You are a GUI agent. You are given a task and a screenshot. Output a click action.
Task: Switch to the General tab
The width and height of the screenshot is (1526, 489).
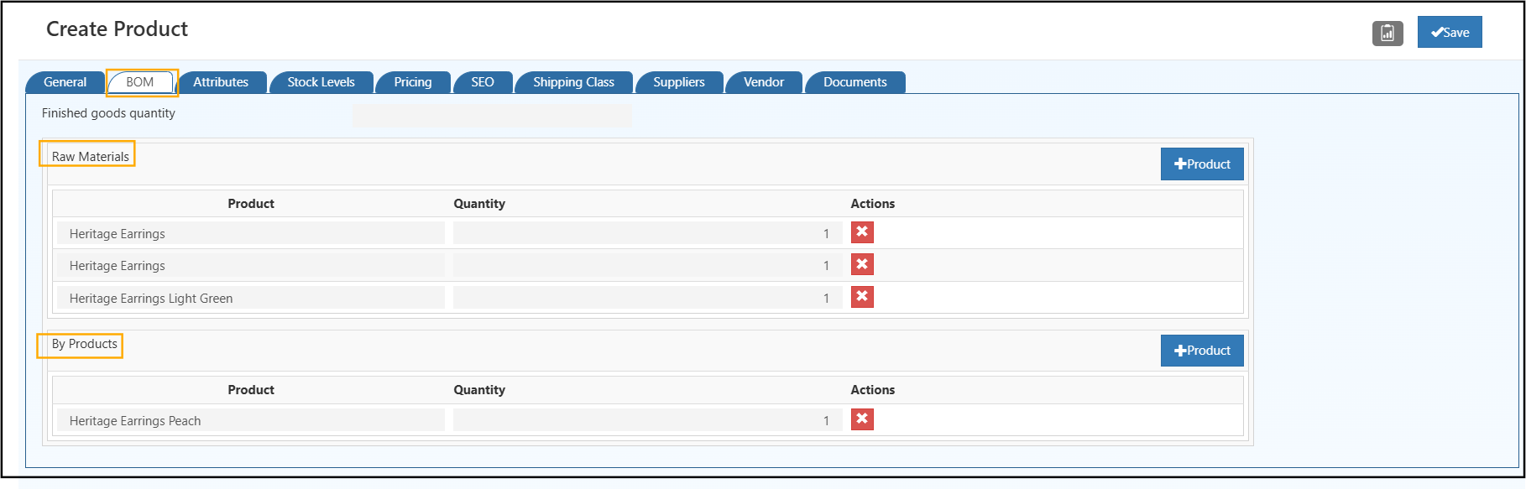(65, 82)
